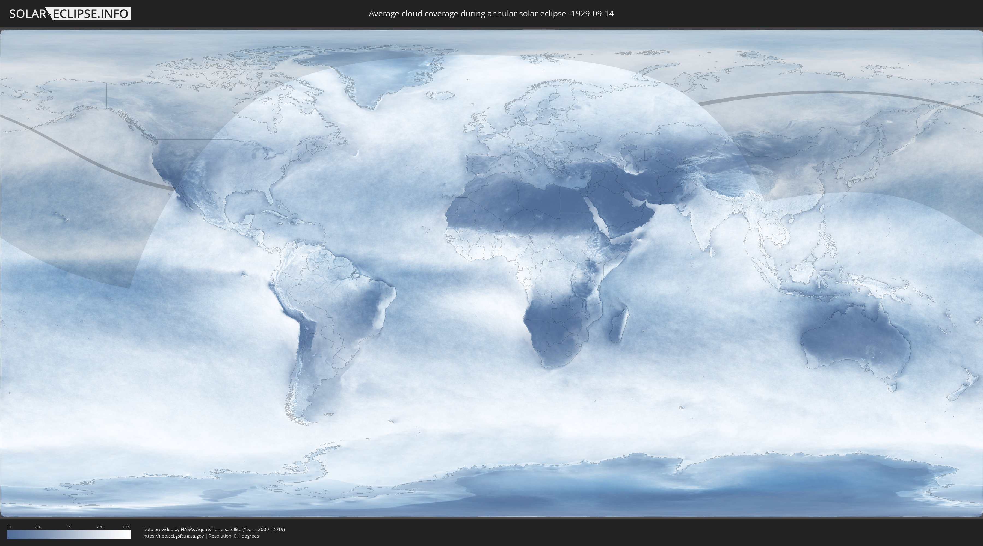Screen dimensions: 983x546
Task: Click the NASA Aqua & Terra data credit
Action: (x=214, y=529)
